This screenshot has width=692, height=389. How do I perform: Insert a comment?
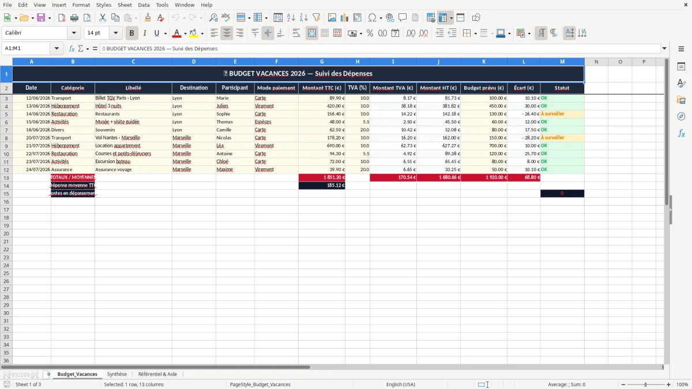[403, 18]
